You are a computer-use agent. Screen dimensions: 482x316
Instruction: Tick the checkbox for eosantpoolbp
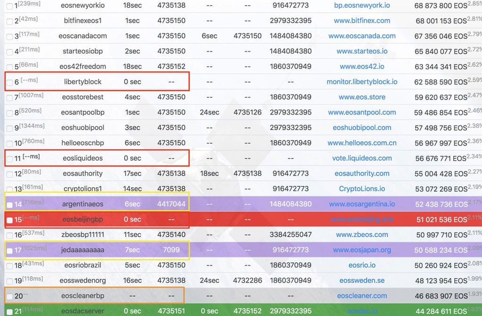(9, 113)
